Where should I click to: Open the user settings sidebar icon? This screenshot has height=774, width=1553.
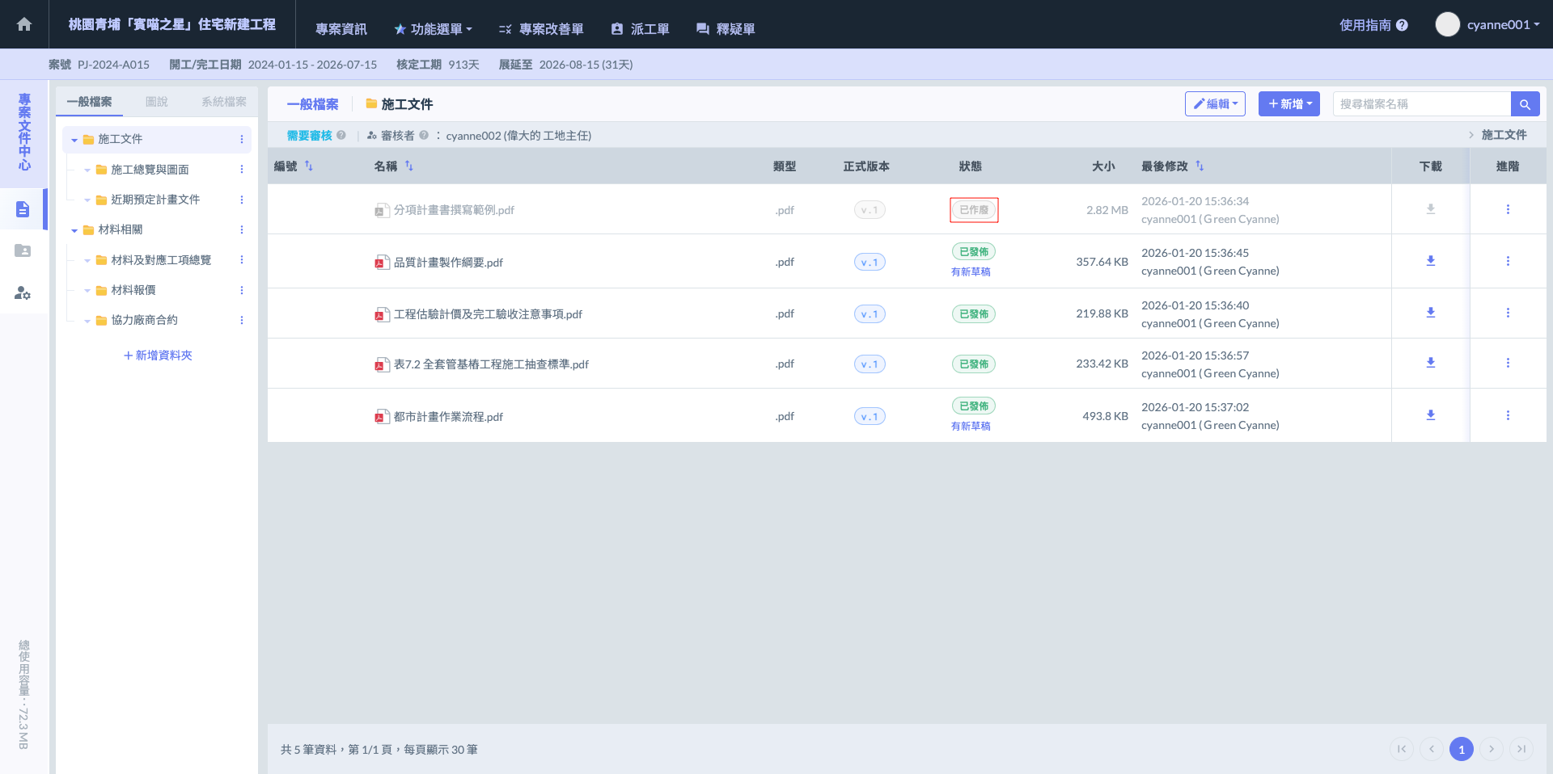23,292
